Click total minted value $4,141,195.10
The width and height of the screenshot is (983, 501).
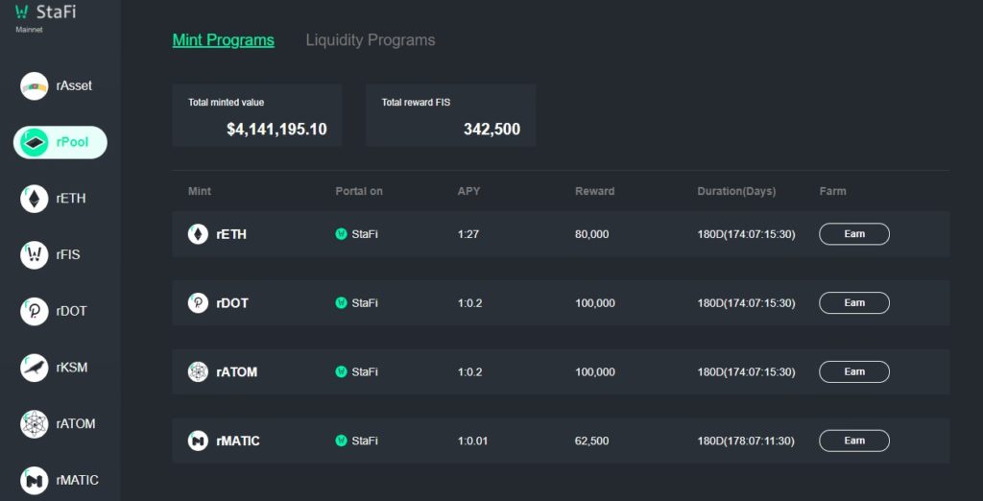click(x=276, y=130)
